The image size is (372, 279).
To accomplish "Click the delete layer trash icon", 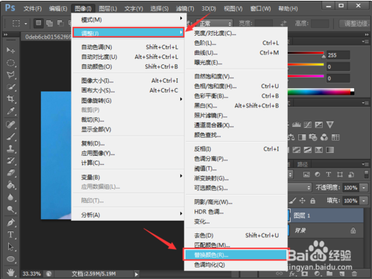I will pos(354,274).
